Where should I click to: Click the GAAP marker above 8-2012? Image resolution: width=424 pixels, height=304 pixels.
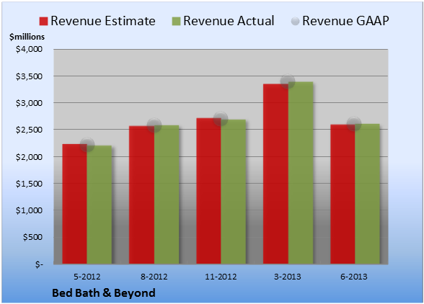154,125
